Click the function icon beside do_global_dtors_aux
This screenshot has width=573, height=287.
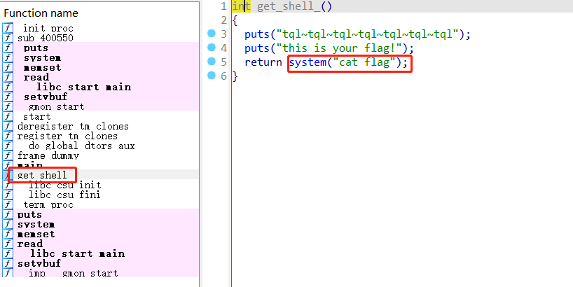tap(8, 146)
